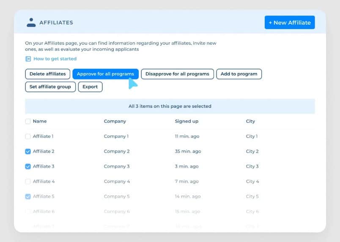Click the 'Company 5' cell

pyautogui.click(x=117, y=196)
